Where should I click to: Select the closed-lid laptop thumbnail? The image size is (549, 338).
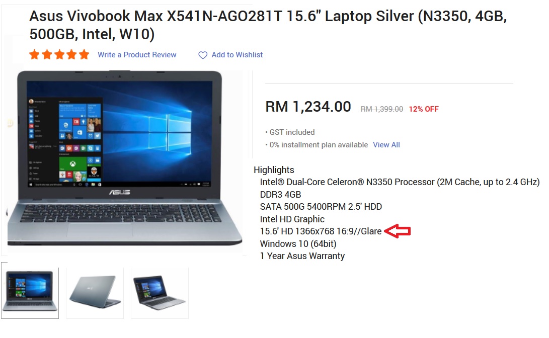[95, 293]
